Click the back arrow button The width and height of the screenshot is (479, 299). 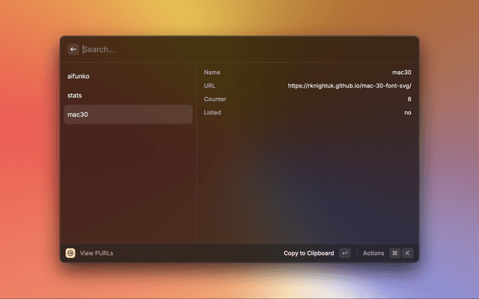coord(73,49)
